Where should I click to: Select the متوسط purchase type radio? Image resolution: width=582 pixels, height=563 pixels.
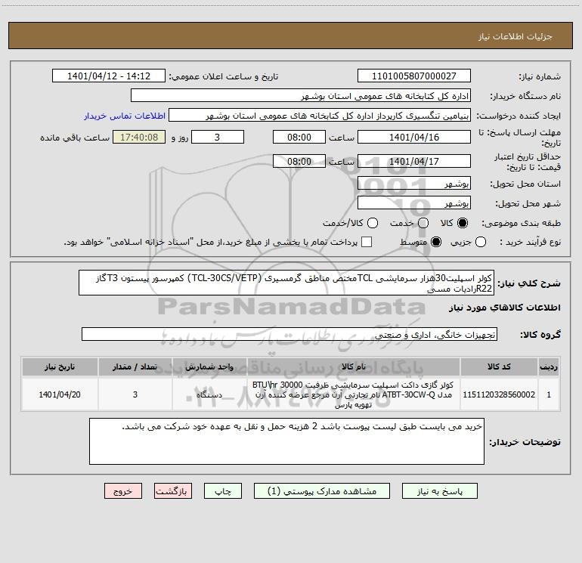tap(436, 242)
